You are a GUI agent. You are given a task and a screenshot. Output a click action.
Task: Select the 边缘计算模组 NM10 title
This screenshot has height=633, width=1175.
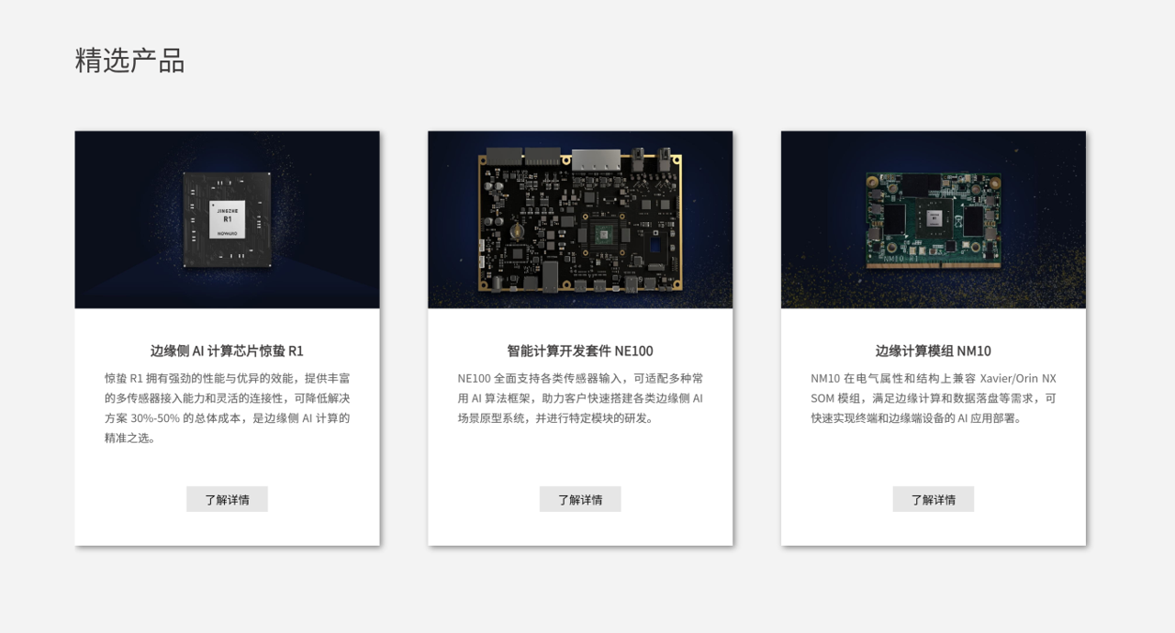pyautogui.click(x=933, y=350)
